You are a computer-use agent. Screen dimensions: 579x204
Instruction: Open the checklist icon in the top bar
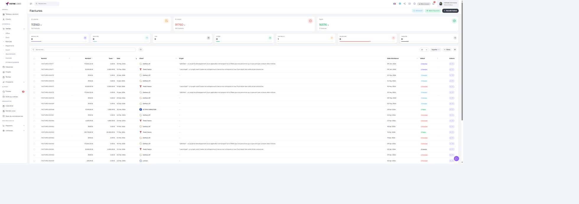pyautogui.click(x=409, y=4)
